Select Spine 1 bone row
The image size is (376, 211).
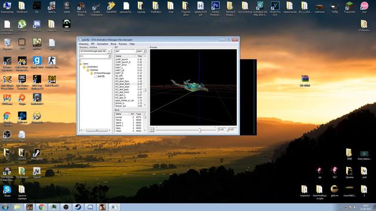click(x=128, y=122)
